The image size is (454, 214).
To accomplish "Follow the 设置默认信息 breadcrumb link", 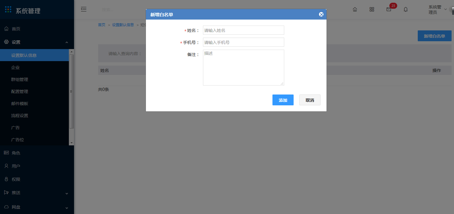I will click(123, 25).
